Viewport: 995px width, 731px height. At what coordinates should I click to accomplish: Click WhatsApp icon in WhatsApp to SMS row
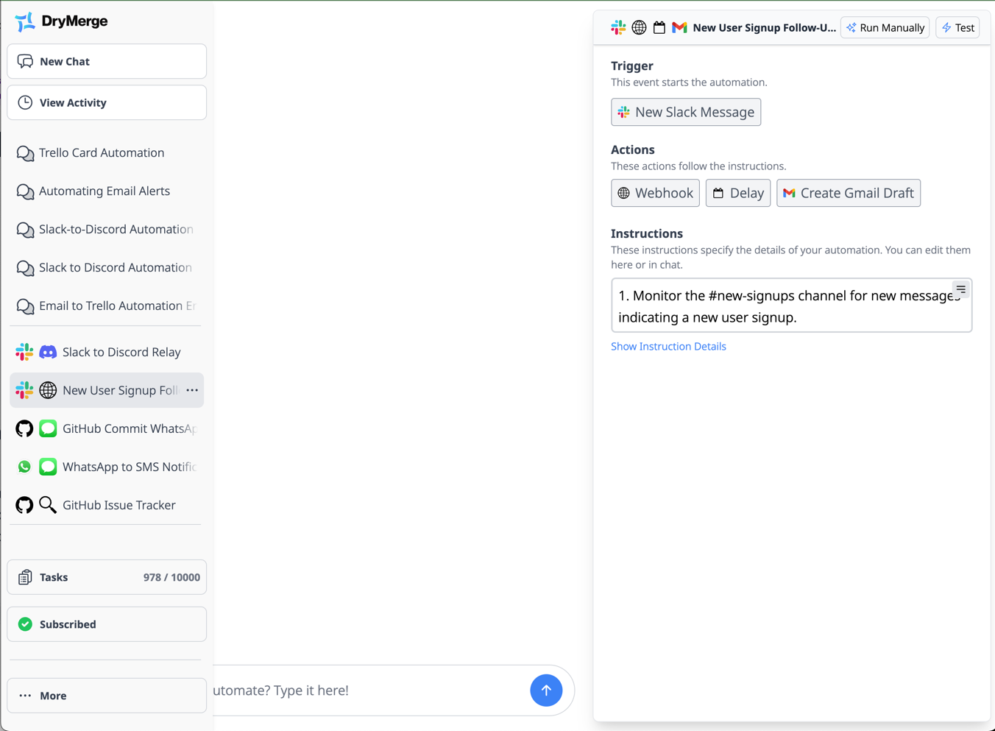[24, 467]
